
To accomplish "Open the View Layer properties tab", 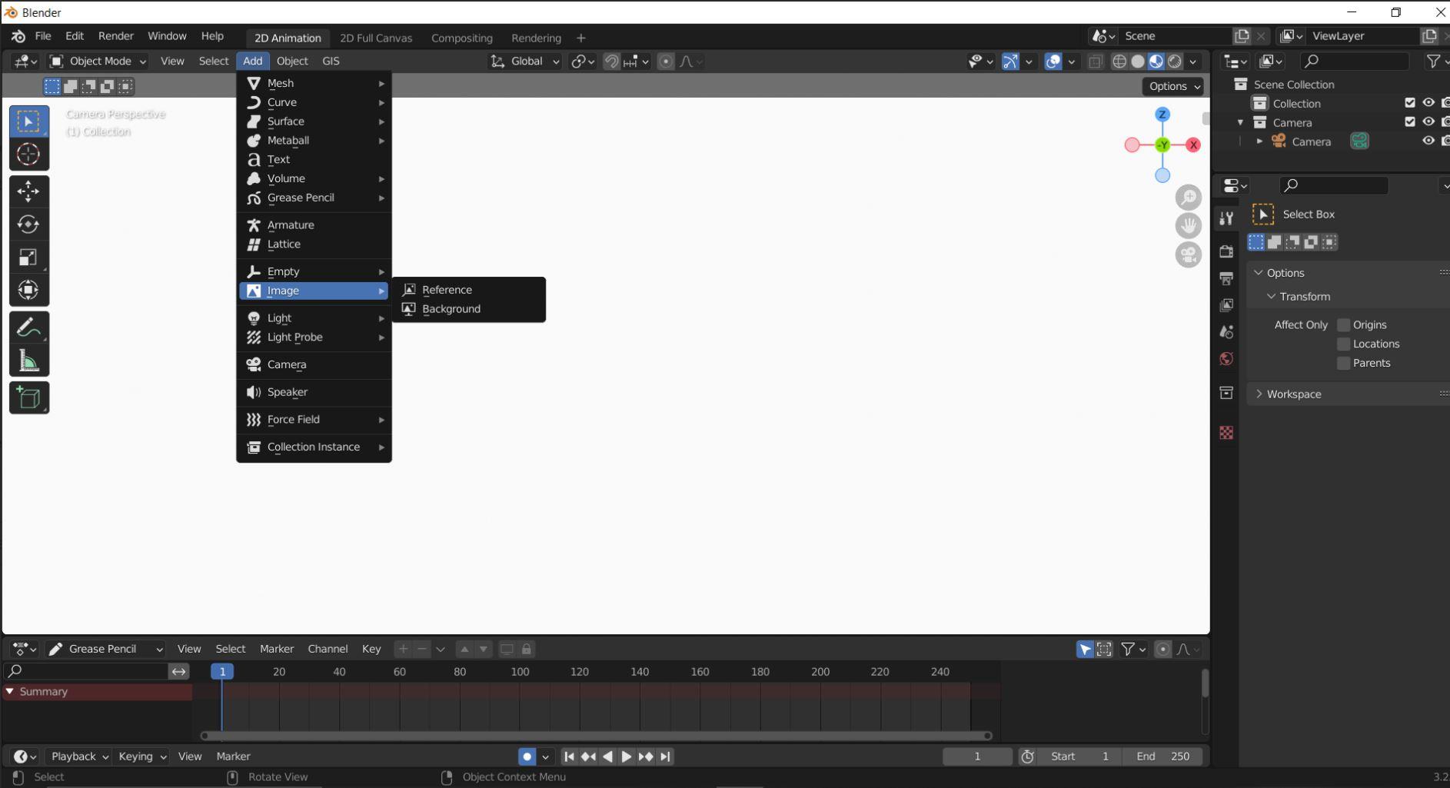I will point(1226,305).
